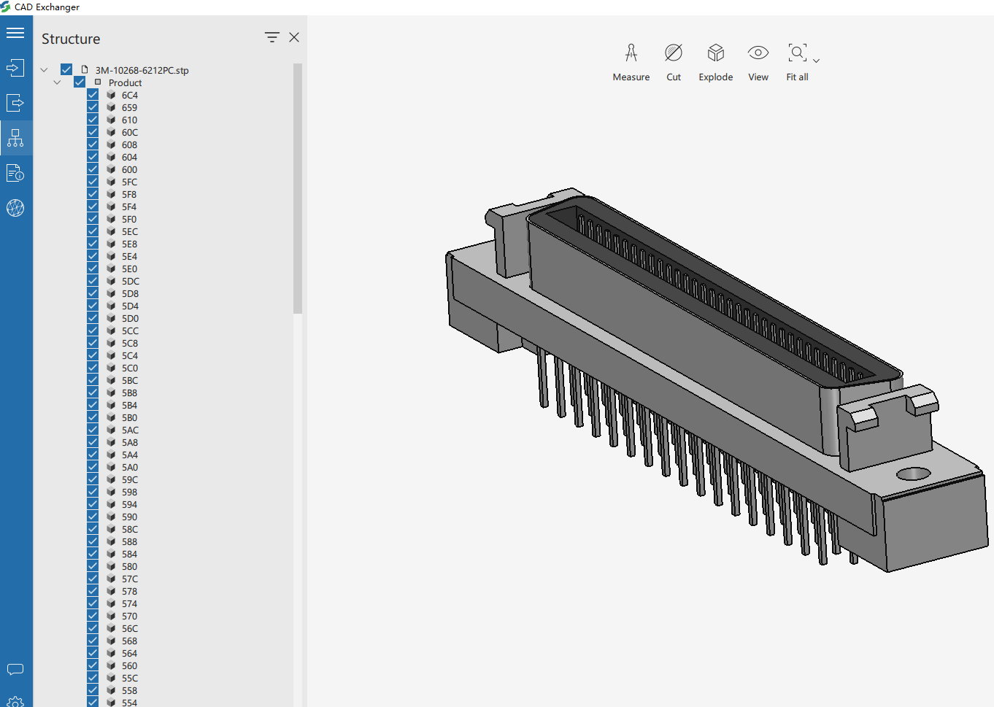Select part 604 in the tree
Viewport: 994px width, 707px height.
click(x=129, y=157)
